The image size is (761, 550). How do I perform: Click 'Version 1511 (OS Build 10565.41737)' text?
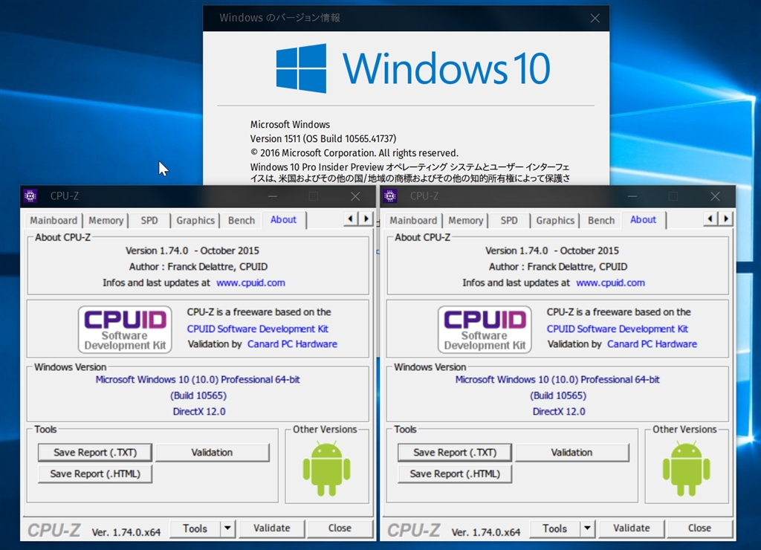[x=323, y=139]
